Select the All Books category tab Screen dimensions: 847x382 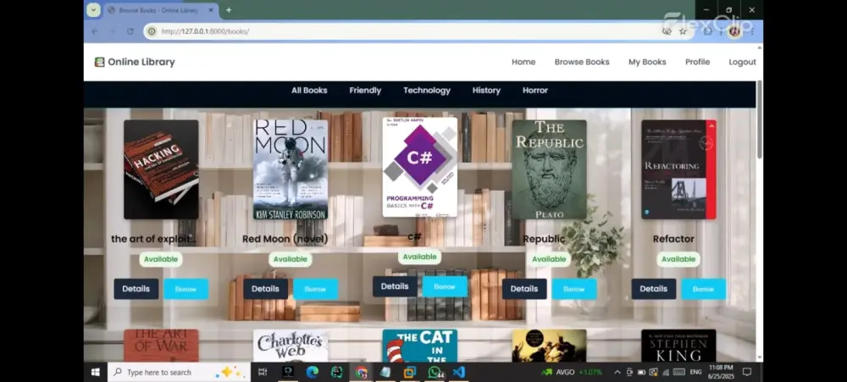point(309,91)
